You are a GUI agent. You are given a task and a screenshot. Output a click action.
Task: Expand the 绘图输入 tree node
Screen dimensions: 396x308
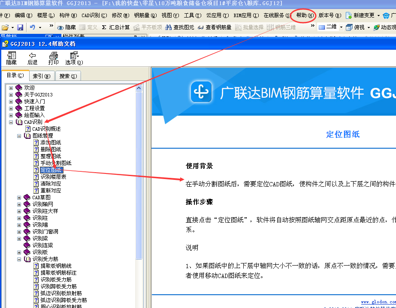tap(11, 115)
